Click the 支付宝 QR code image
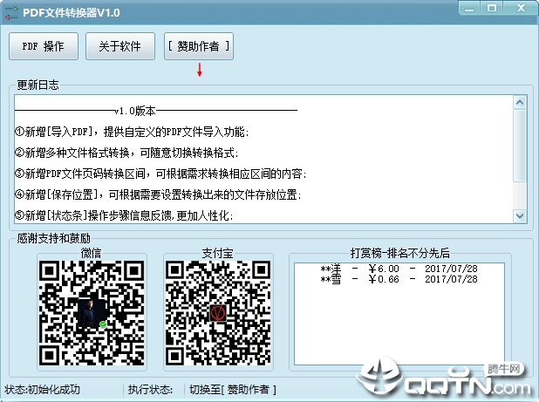Image resolution: width=539 pixels, height=402 pixels. point(218,313)
